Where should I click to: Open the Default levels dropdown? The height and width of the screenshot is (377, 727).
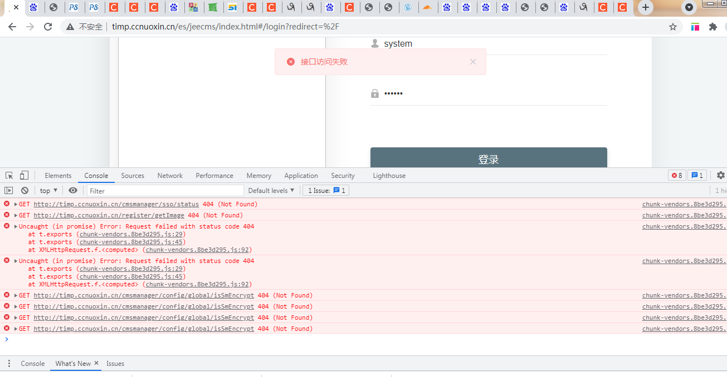pos(271,191)
